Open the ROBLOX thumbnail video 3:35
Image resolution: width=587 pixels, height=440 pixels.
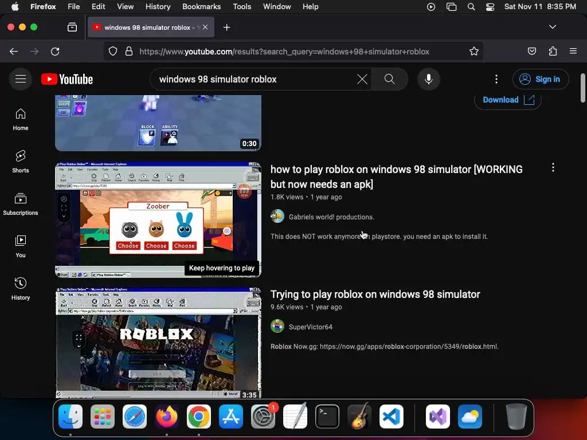(158, 343)
